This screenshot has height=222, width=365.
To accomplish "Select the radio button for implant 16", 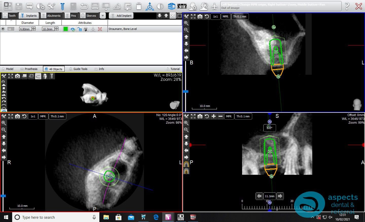I will (3, 29).
